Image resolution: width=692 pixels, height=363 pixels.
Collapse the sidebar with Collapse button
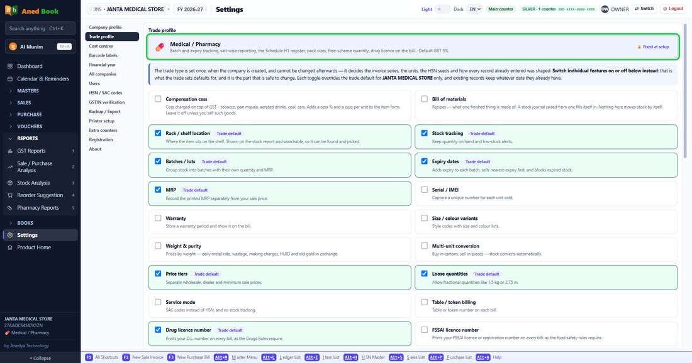tap(40, 358)
